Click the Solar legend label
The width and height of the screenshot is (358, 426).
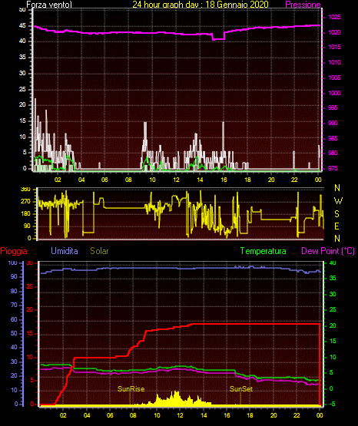[99, 251]
